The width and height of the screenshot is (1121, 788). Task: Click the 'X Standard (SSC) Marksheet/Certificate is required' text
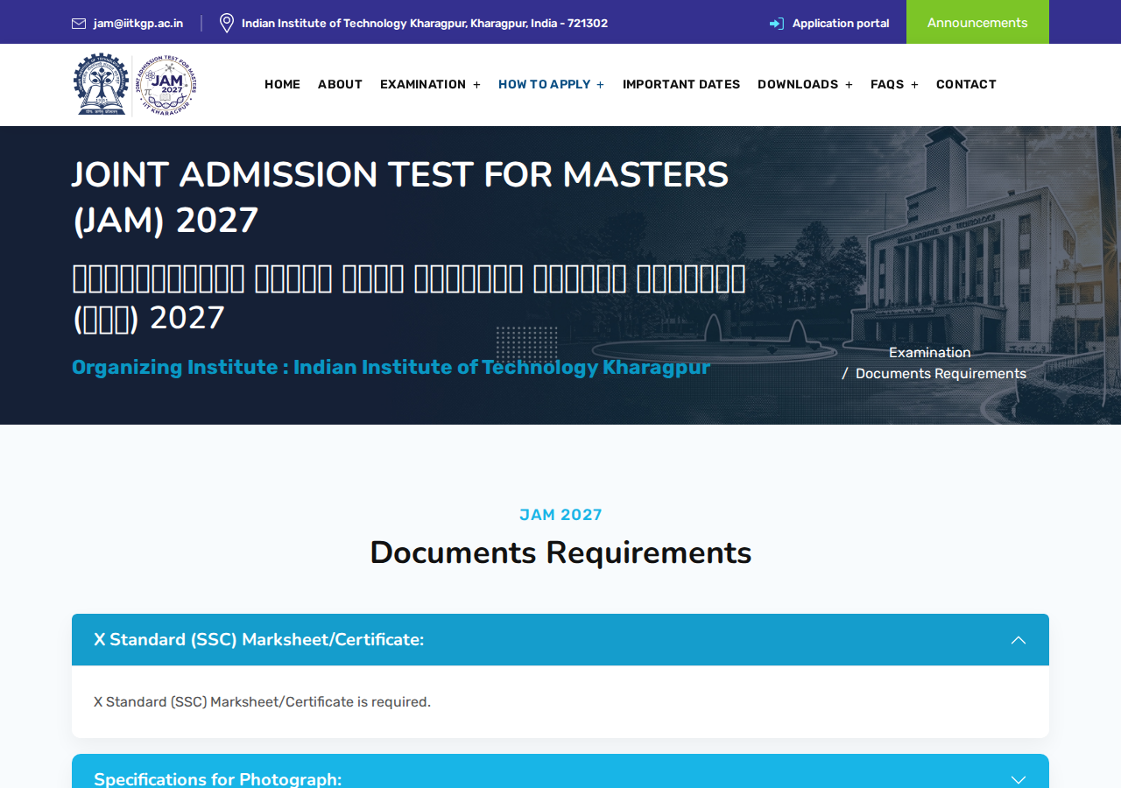262,701
